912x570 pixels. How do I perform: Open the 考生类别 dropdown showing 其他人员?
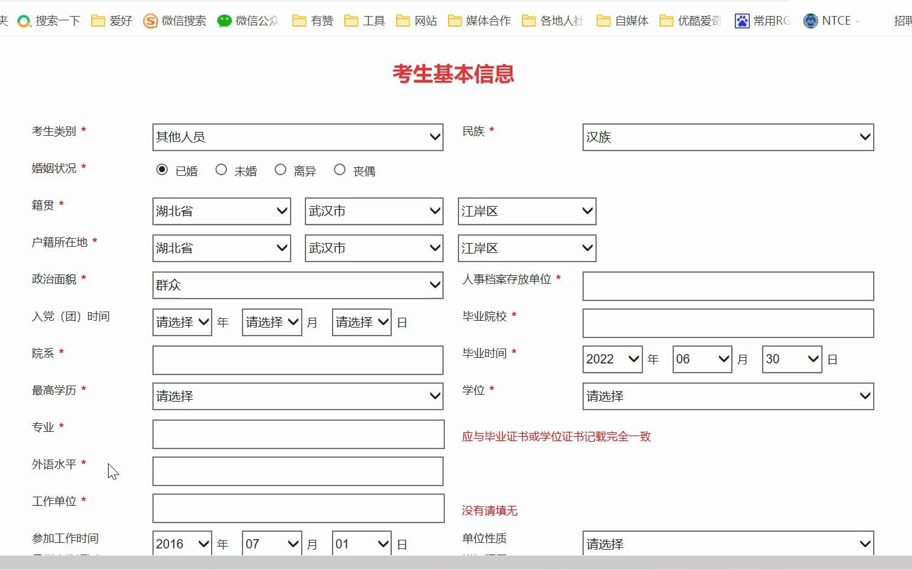point(297,137)
